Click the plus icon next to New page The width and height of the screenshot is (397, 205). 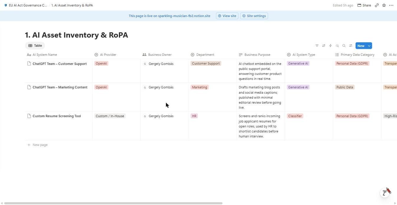29,145
